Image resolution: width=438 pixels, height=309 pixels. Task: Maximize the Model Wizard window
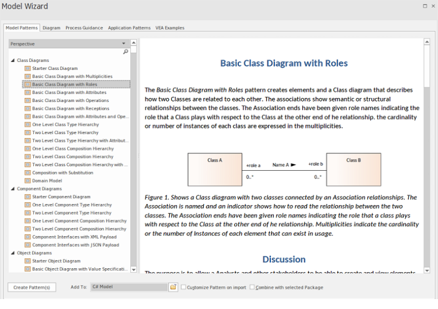425,6
